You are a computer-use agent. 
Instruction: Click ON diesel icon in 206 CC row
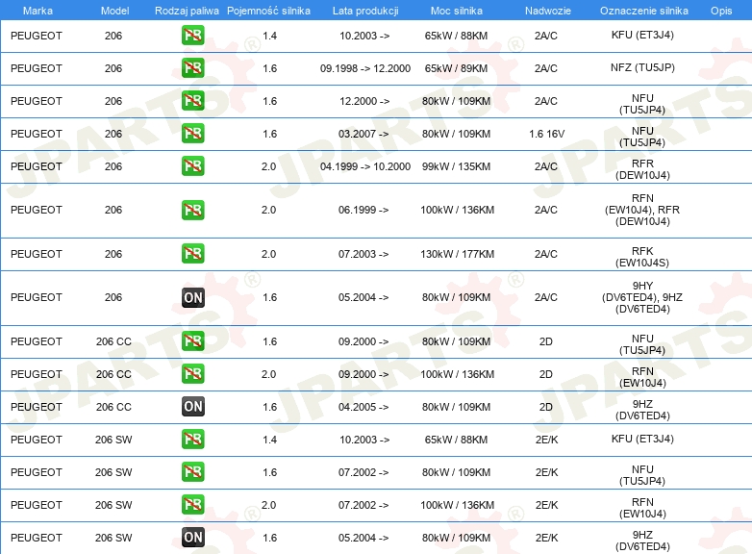tap(192, 406)
